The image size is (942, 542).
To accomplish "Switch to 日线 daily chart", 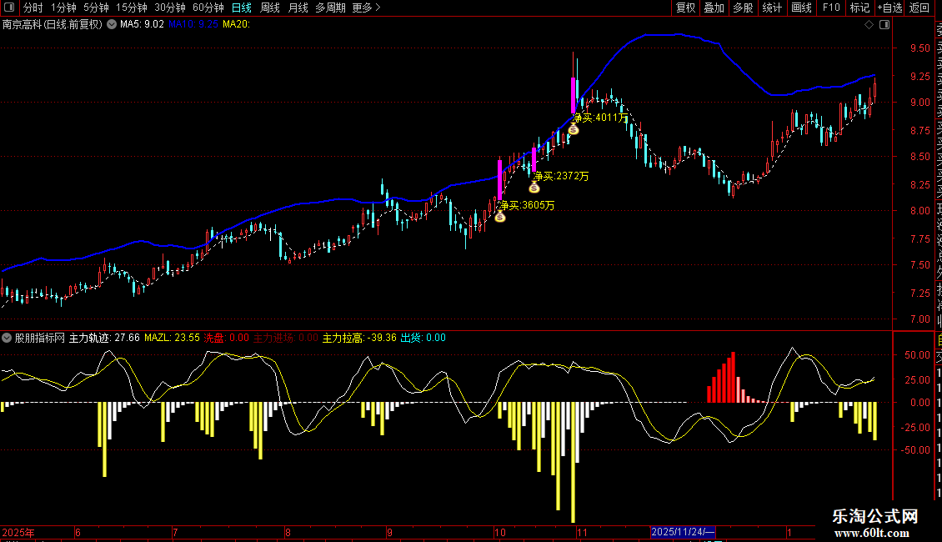I will [x=242, y=8].
